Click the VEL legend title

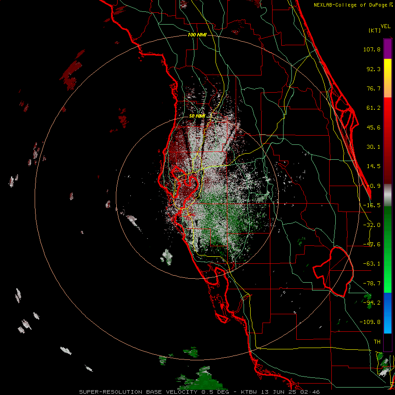(385, 26)
